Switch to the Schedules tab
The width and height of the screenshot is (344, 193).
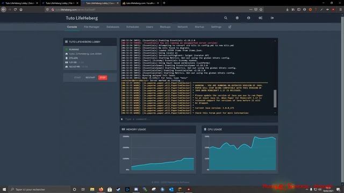tap(133, 27)
